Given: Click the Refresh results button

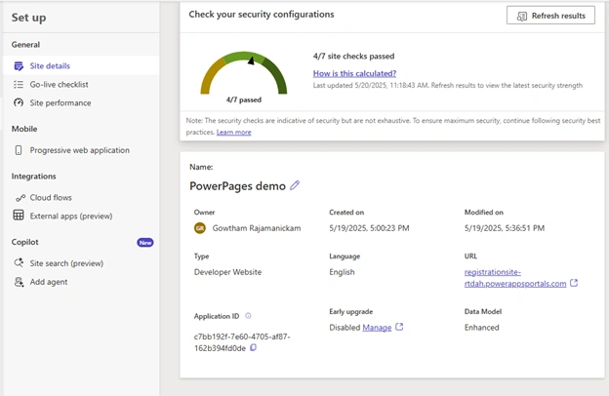Looking at the screenshot, I should pyautogui.click(x=550, y=16).
